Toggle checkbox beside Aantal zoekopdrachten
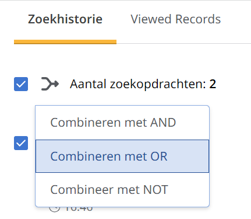The image size is (251, 219). [21, 84]
